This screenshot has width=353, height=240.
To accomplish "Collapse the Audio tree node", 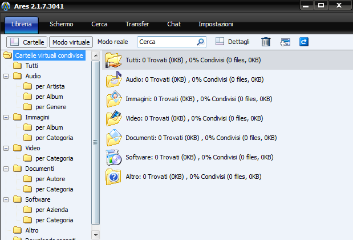I will [x=6, y=76].
